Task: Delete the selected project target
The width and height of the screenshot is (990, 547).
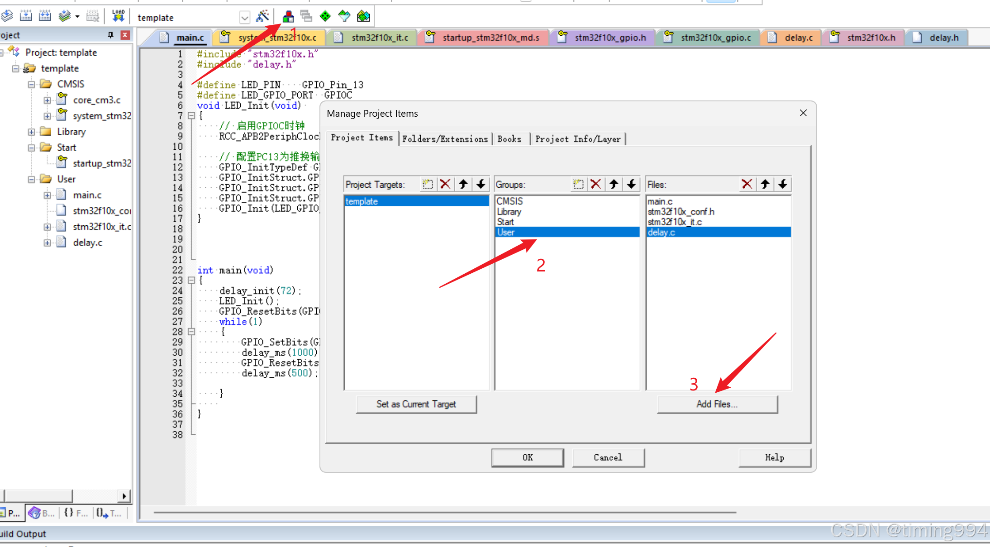Action: pos(445,184)
